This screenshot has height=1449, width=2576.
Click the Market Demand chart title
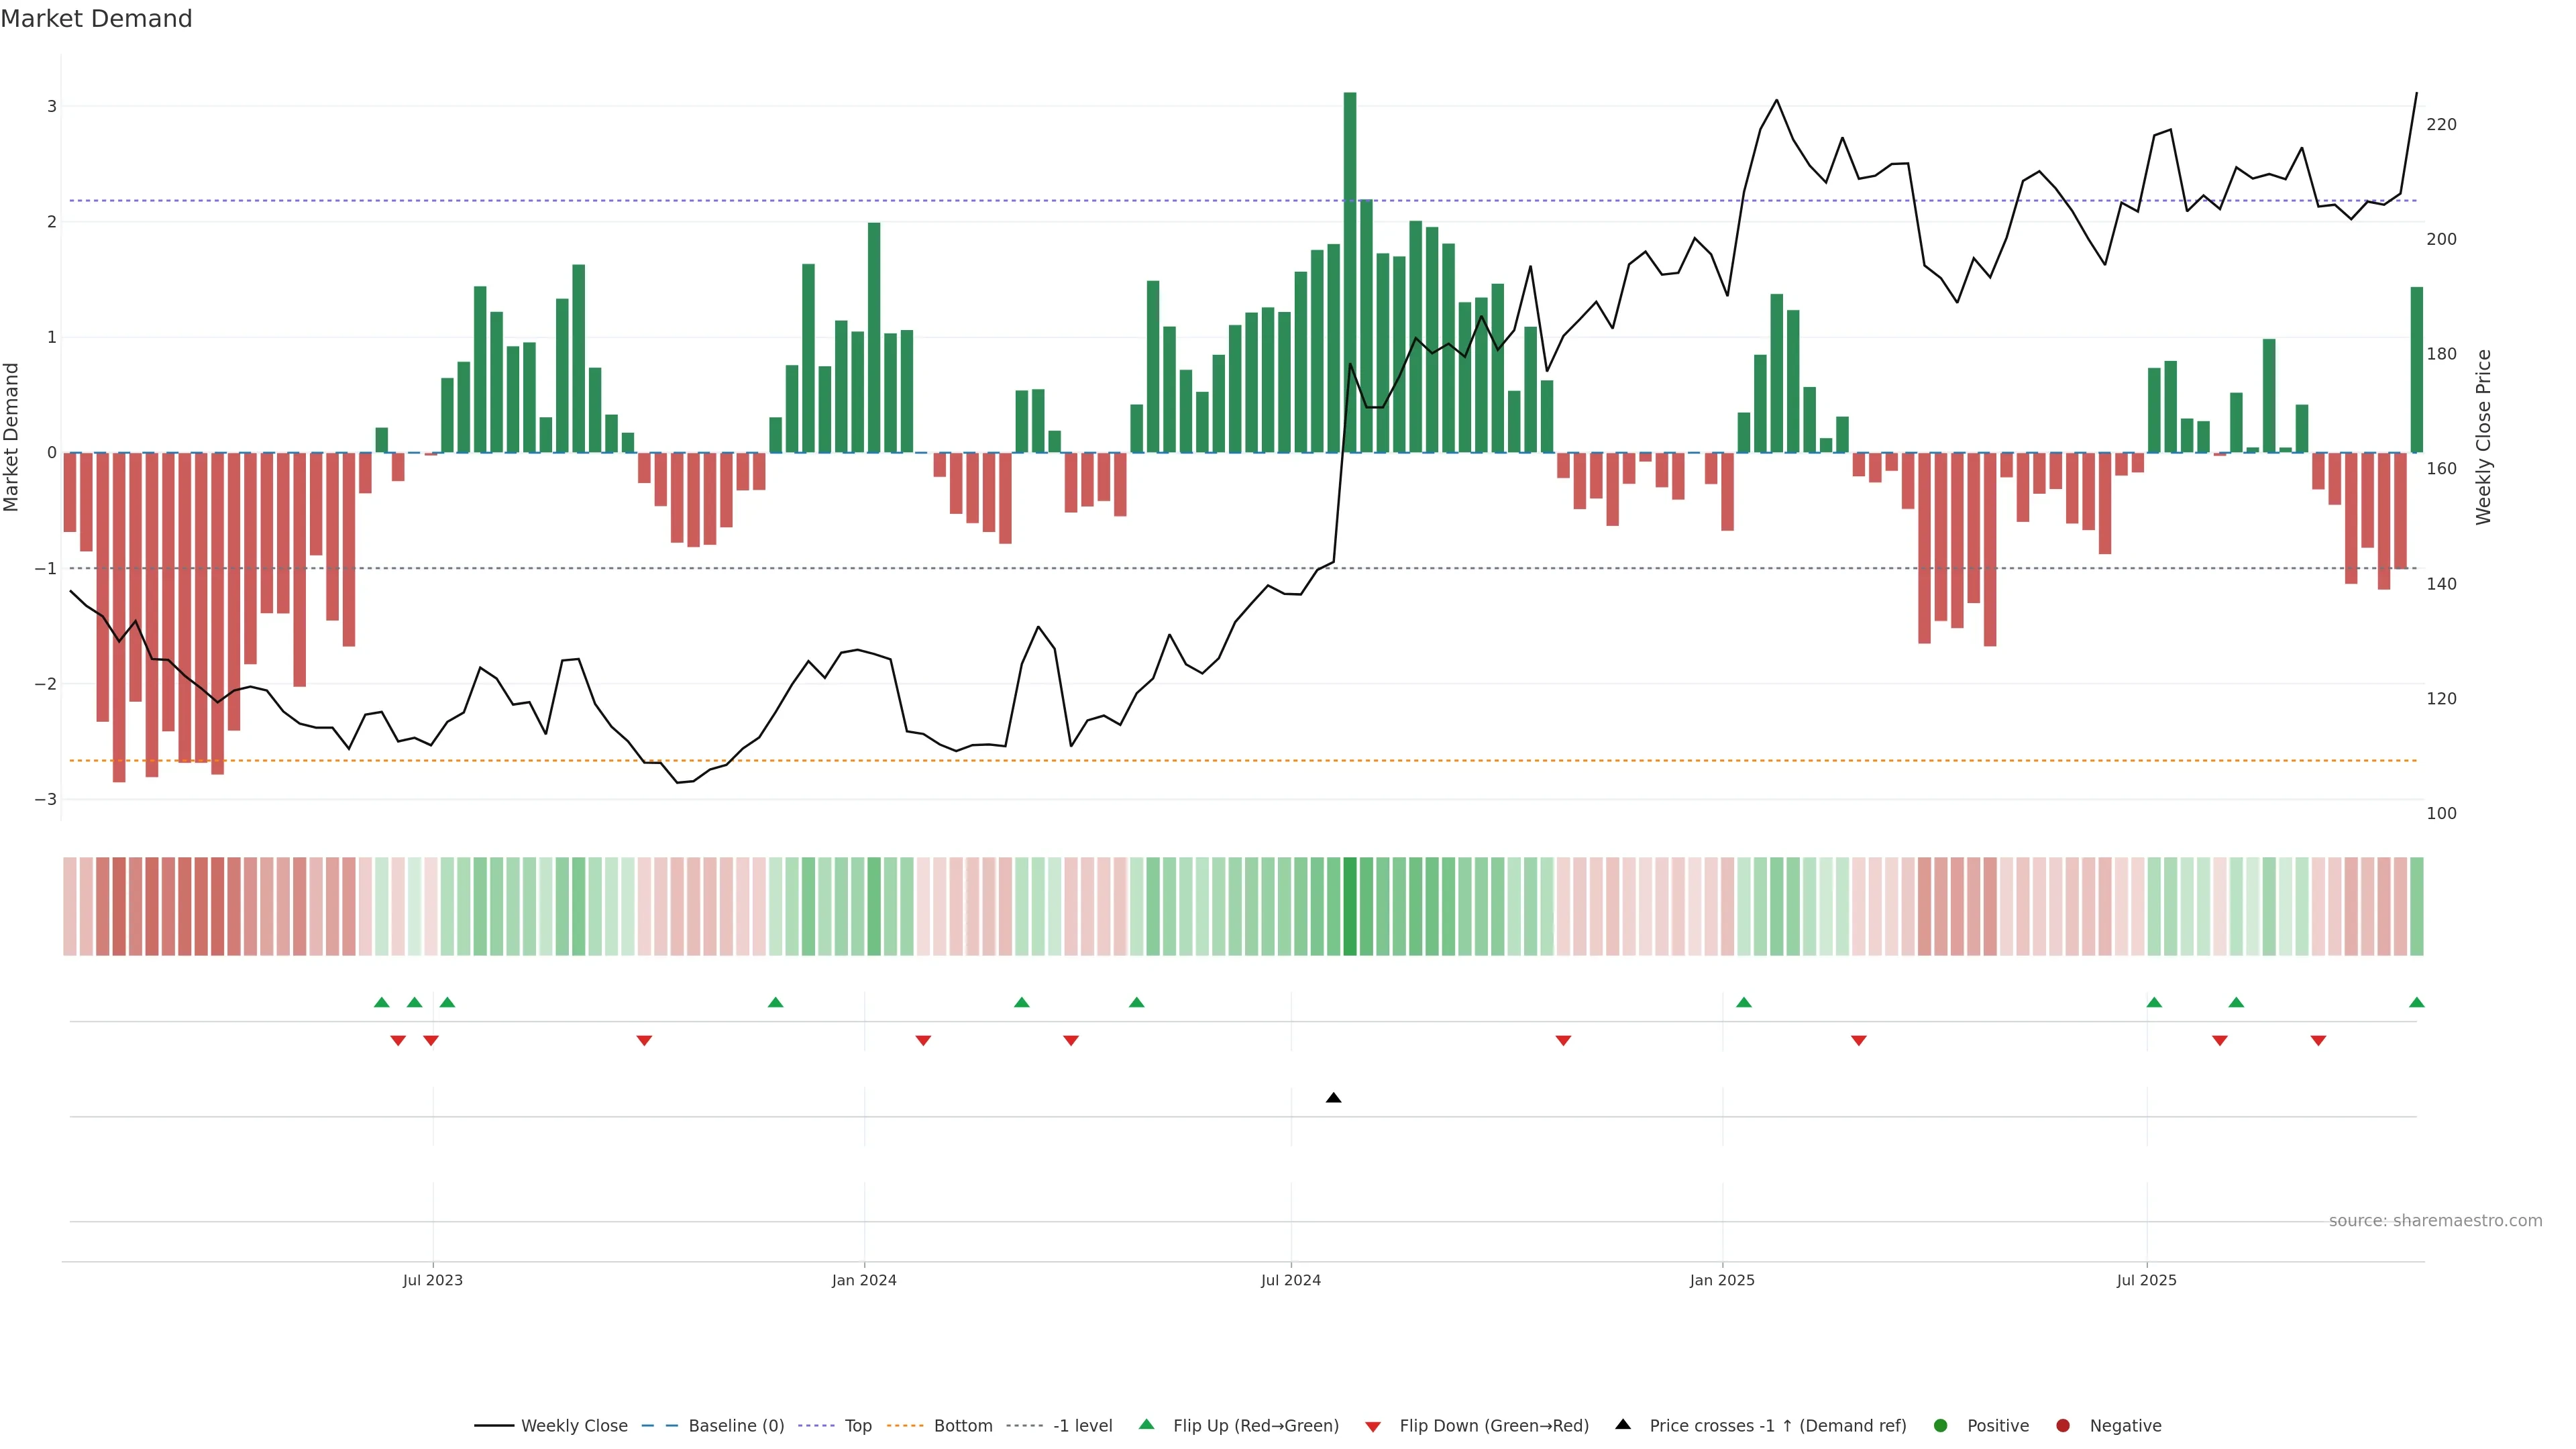pos(96,19)
